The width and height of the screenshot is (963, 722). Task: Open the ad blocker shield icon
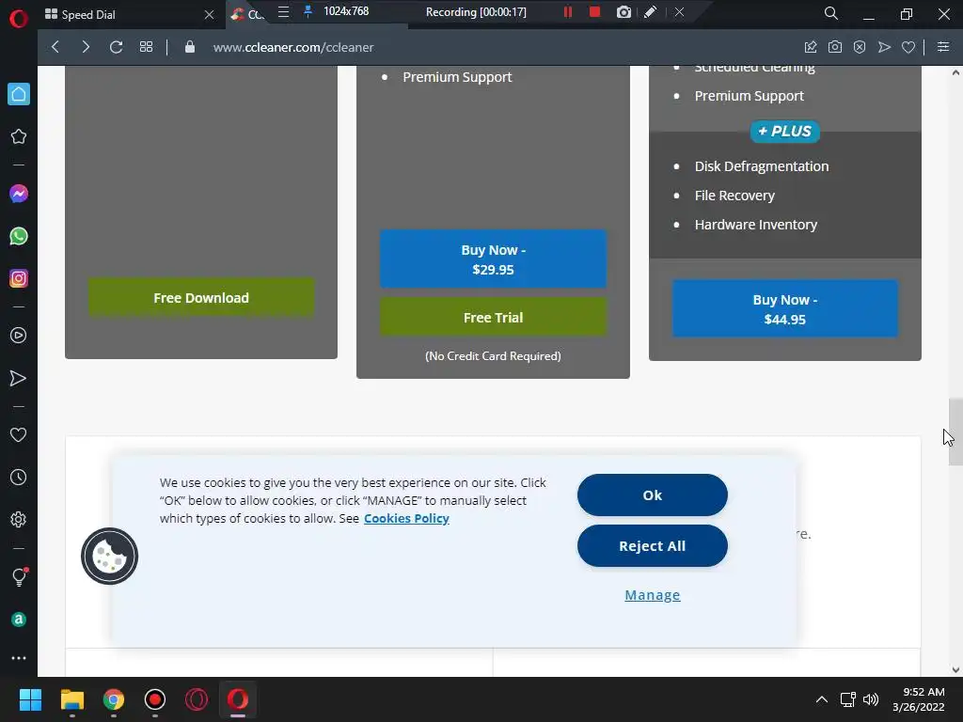point(860,47)
